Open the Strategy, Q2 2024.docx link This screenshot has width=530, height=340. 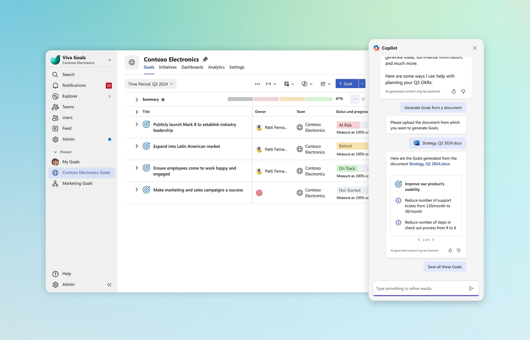coord(429,164)
